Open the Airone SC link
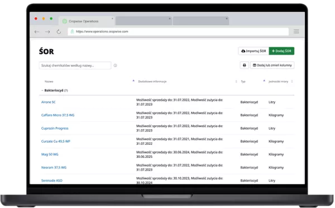Viewport: 335px width, 208px height. (48, 102)
